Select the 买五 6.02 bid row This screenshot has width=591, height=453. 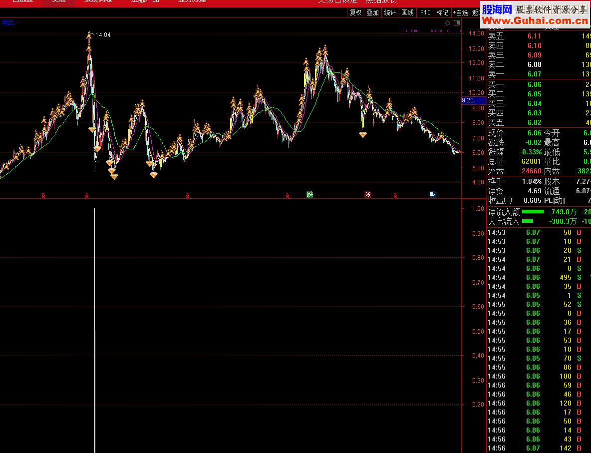click(x=540, y=122)
